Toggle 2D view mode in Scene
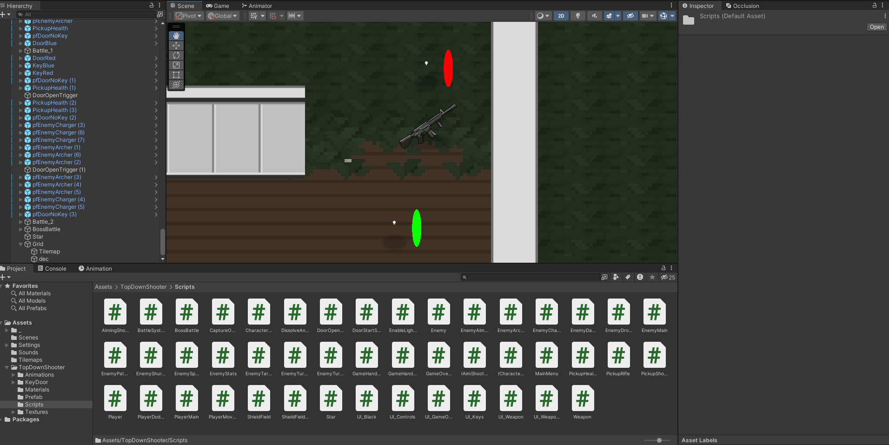 click(561, 16)
